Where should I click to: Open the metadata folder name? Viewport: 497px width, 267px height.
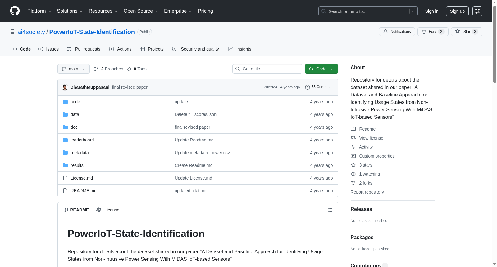coord(80,153)
